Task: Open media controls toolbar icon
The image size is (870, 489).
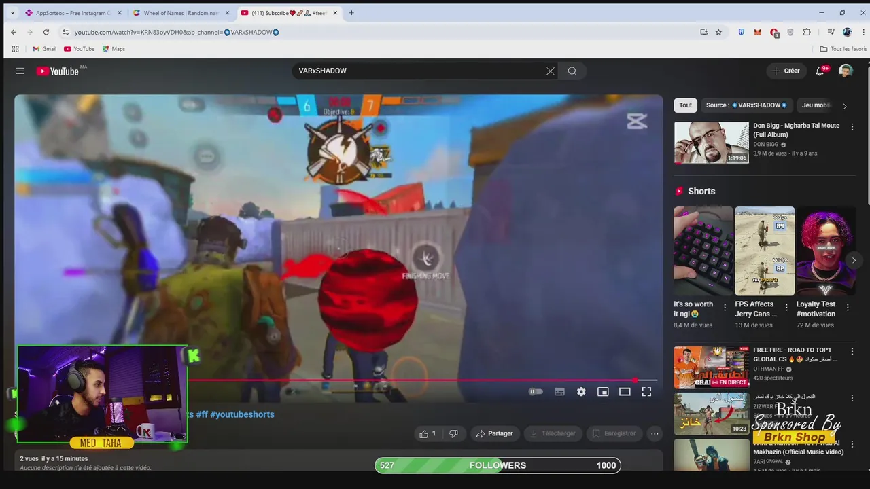Action: (831, 32)
